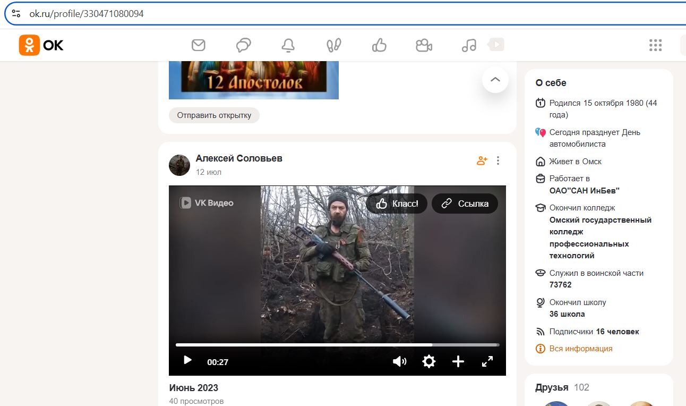Click the 'Вся информация' link
686x406 pixels.
tap(581, 349)
